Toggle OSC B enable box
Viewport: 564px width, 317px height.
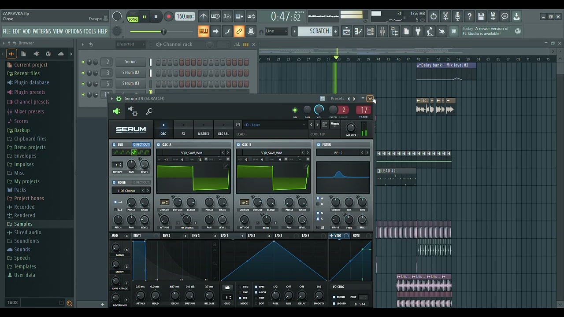pyautogui.click(x=238, y=144)
